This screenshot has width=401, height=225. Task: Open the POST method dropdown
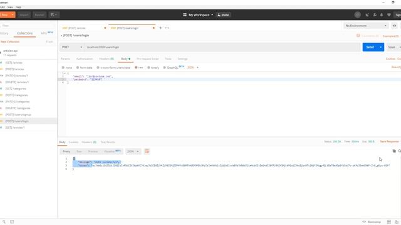pyautogui.click(x=72, y=47)
